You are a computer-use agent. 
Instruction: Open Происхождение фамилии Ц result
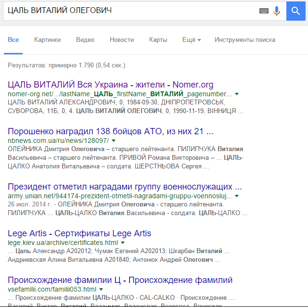[x=120, y=280]
